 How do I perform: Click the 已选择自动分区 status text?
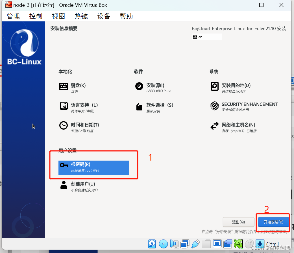point(234,92)
